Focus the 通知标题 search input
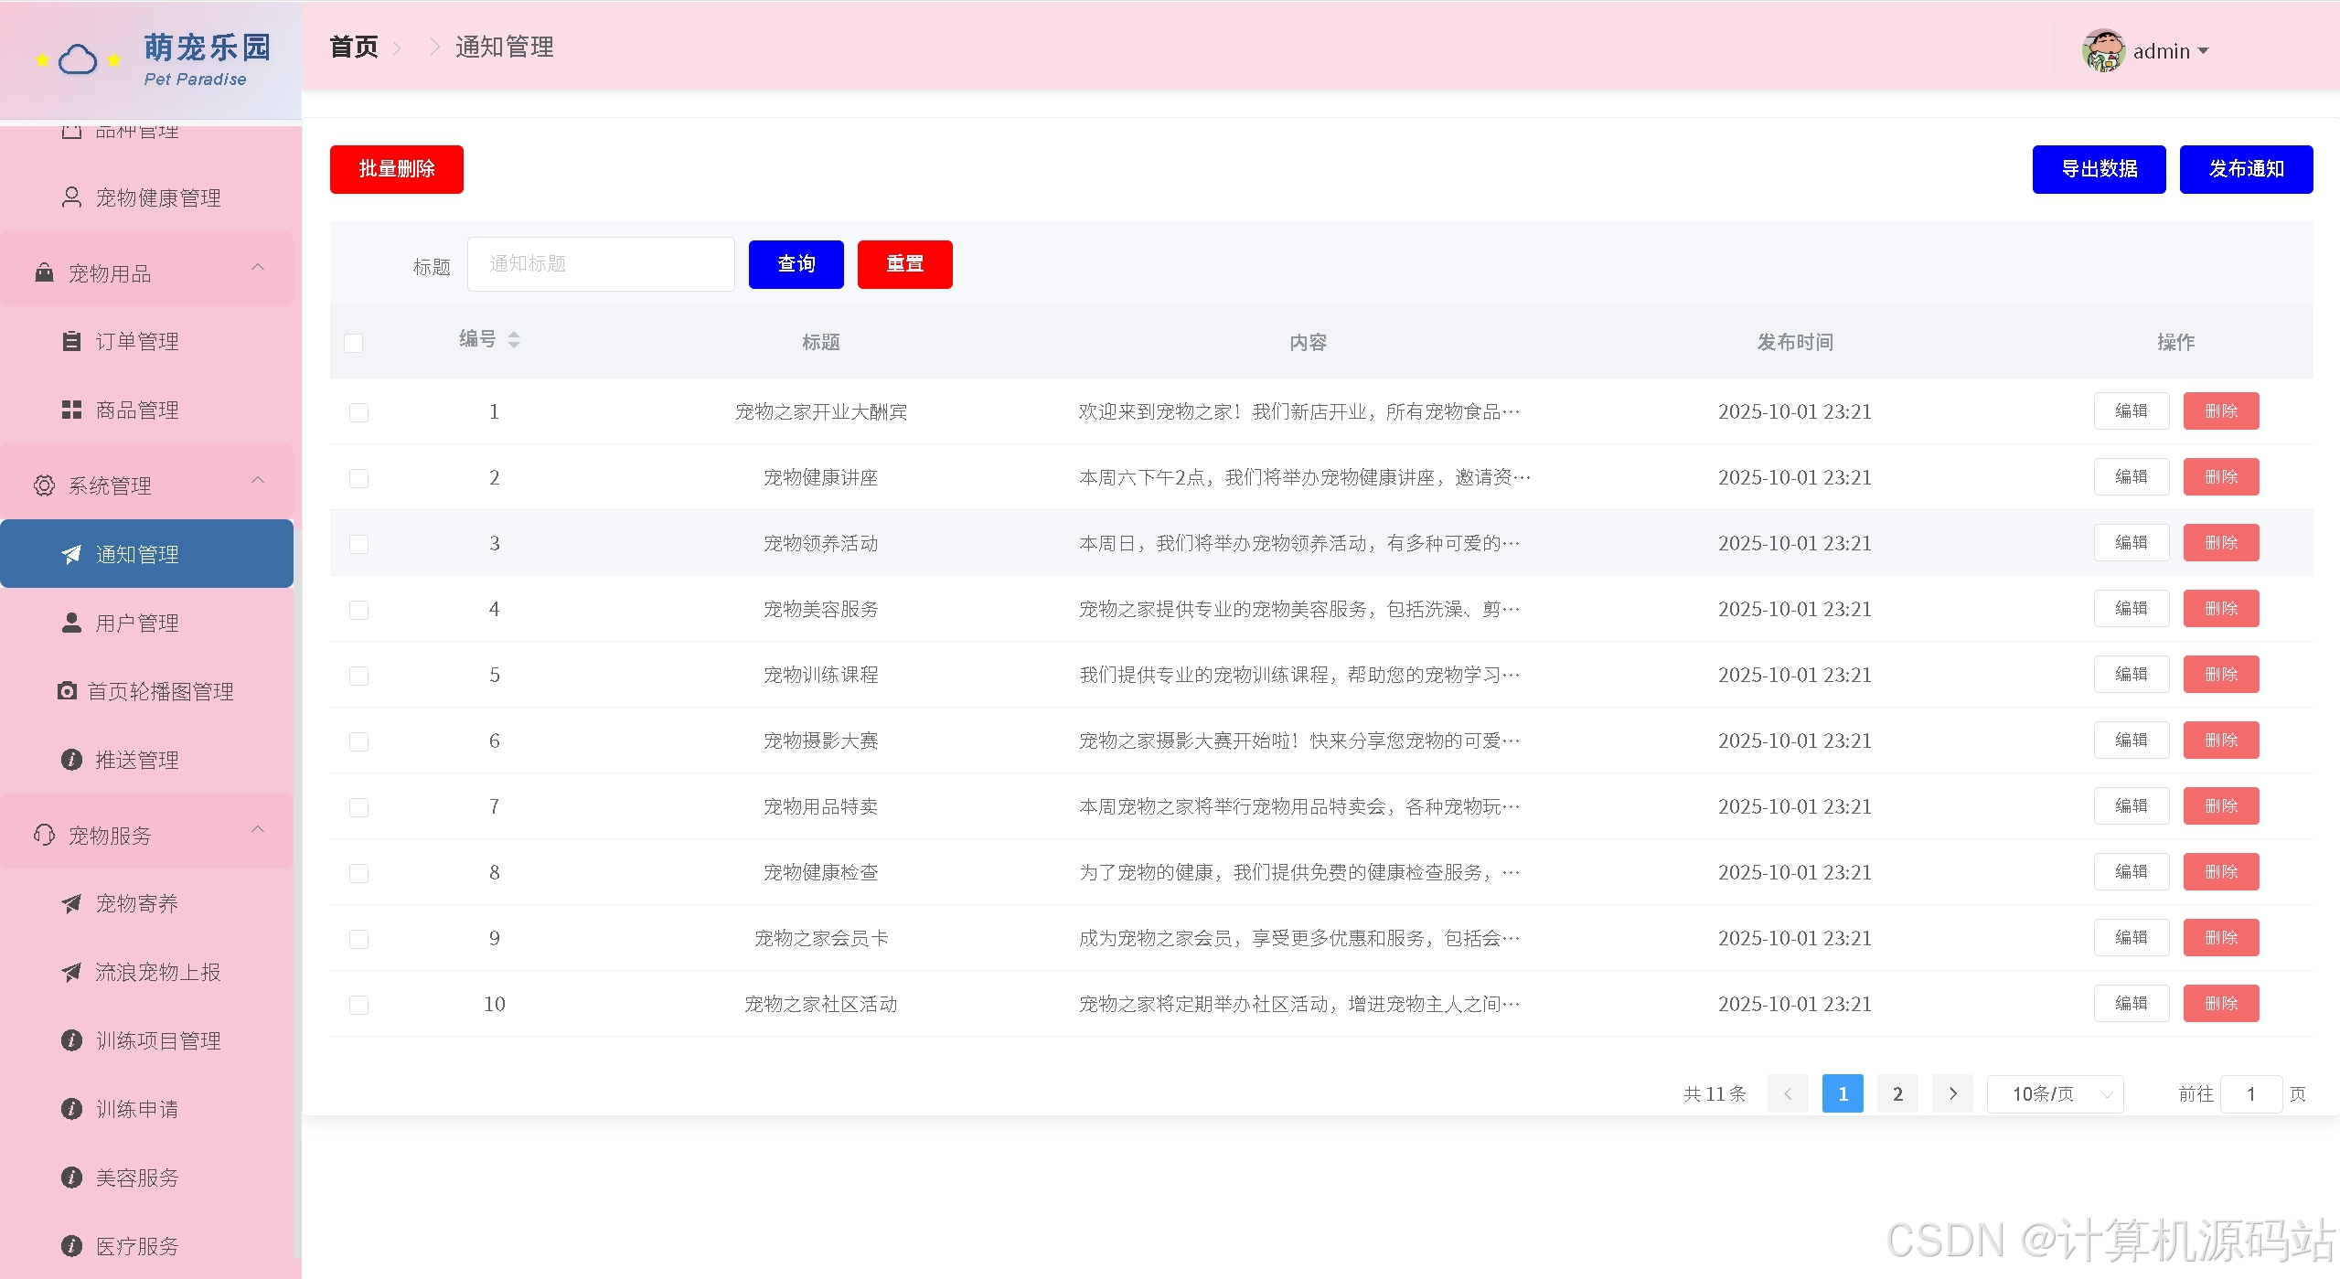Screen dimensions: 2340x1279 pos(601,264)
